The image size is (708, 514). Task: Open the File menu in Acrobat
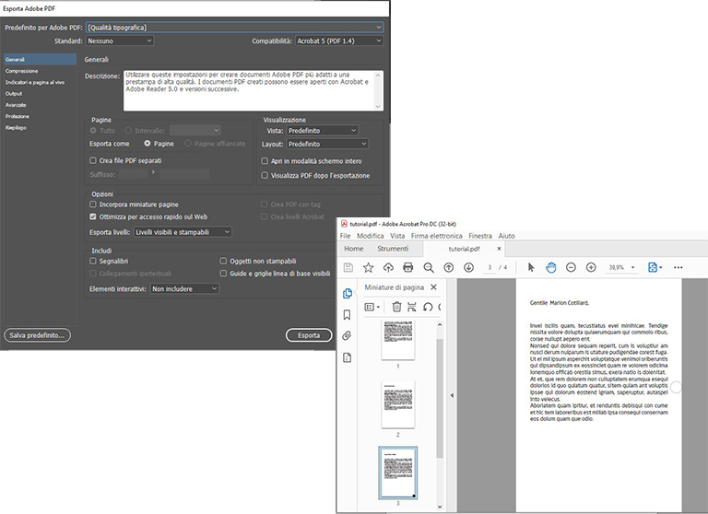[x=345, y=236]
